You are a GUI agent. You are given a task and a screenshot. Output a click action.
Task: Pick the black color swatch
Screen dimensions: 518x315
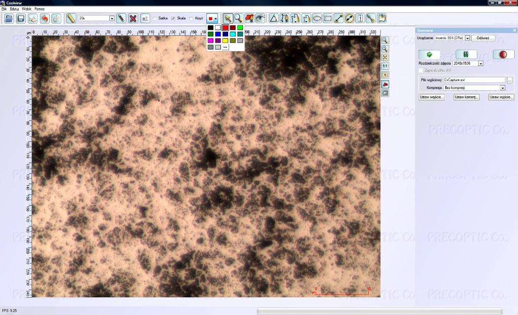tap(210, 27)
